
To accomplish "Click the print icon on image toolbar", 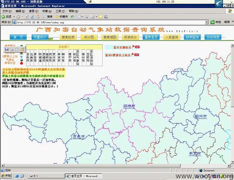I will point(12,49).
